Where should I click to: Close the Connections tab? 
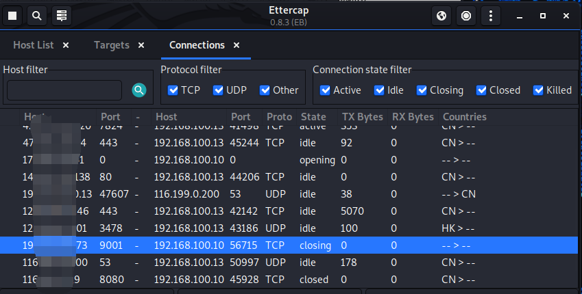pos(237,45)
